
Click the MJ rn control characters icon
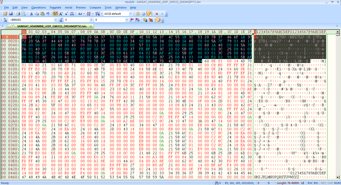tap(97, 14)
